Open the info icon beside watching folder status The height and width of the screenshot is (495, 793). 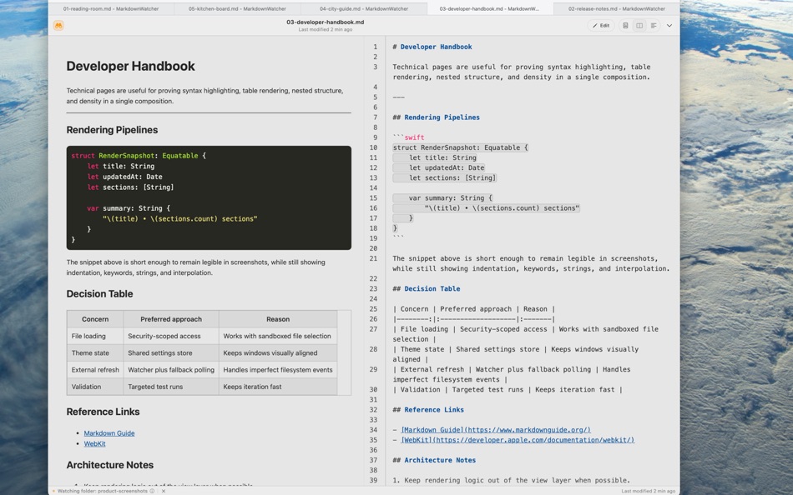coord(151,490)
